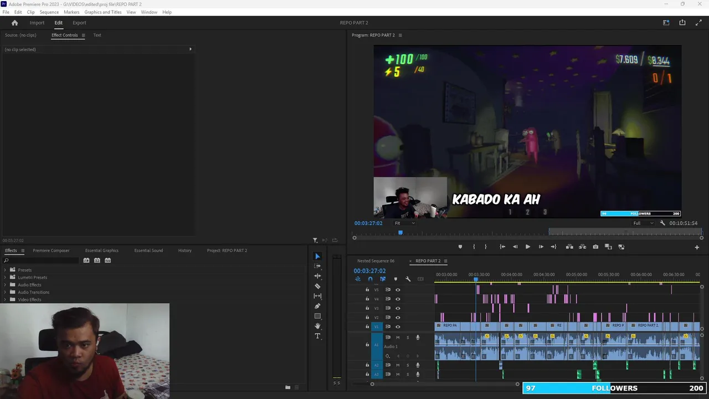The height and width of the screenshot is (399, 709).
Task: Click the Program monitor playhead marker
Action: tap(400, 233)
